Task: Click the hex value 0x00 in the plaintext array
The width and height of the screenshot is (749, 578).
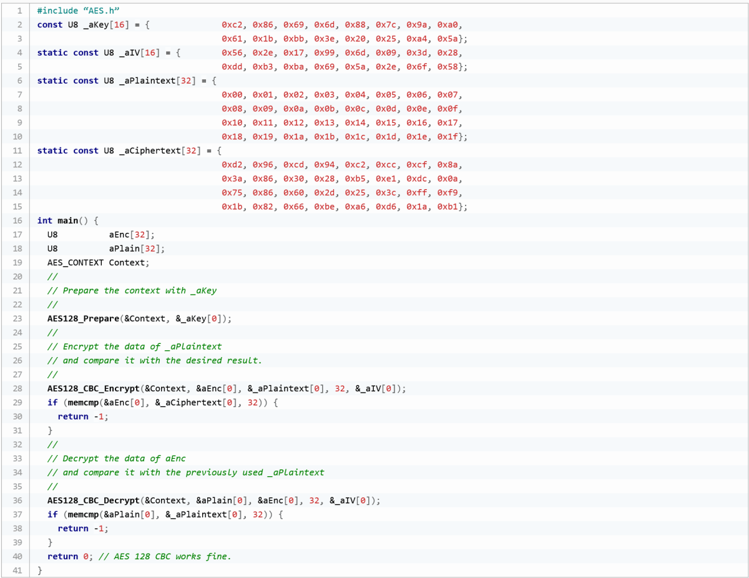Action: pos(232,95)
